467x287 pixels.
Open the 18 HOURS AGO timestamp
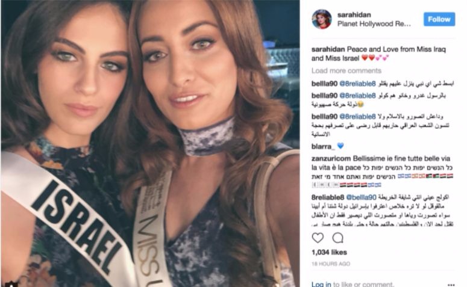point(331,264)
